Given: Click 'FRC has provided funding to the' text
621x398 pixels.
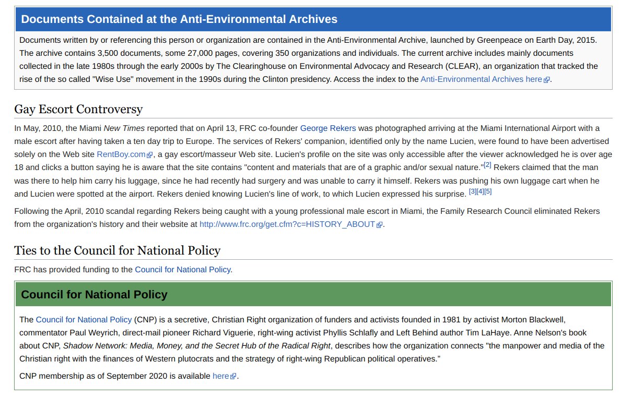Looking at the screenshot, I should [73, 270].
